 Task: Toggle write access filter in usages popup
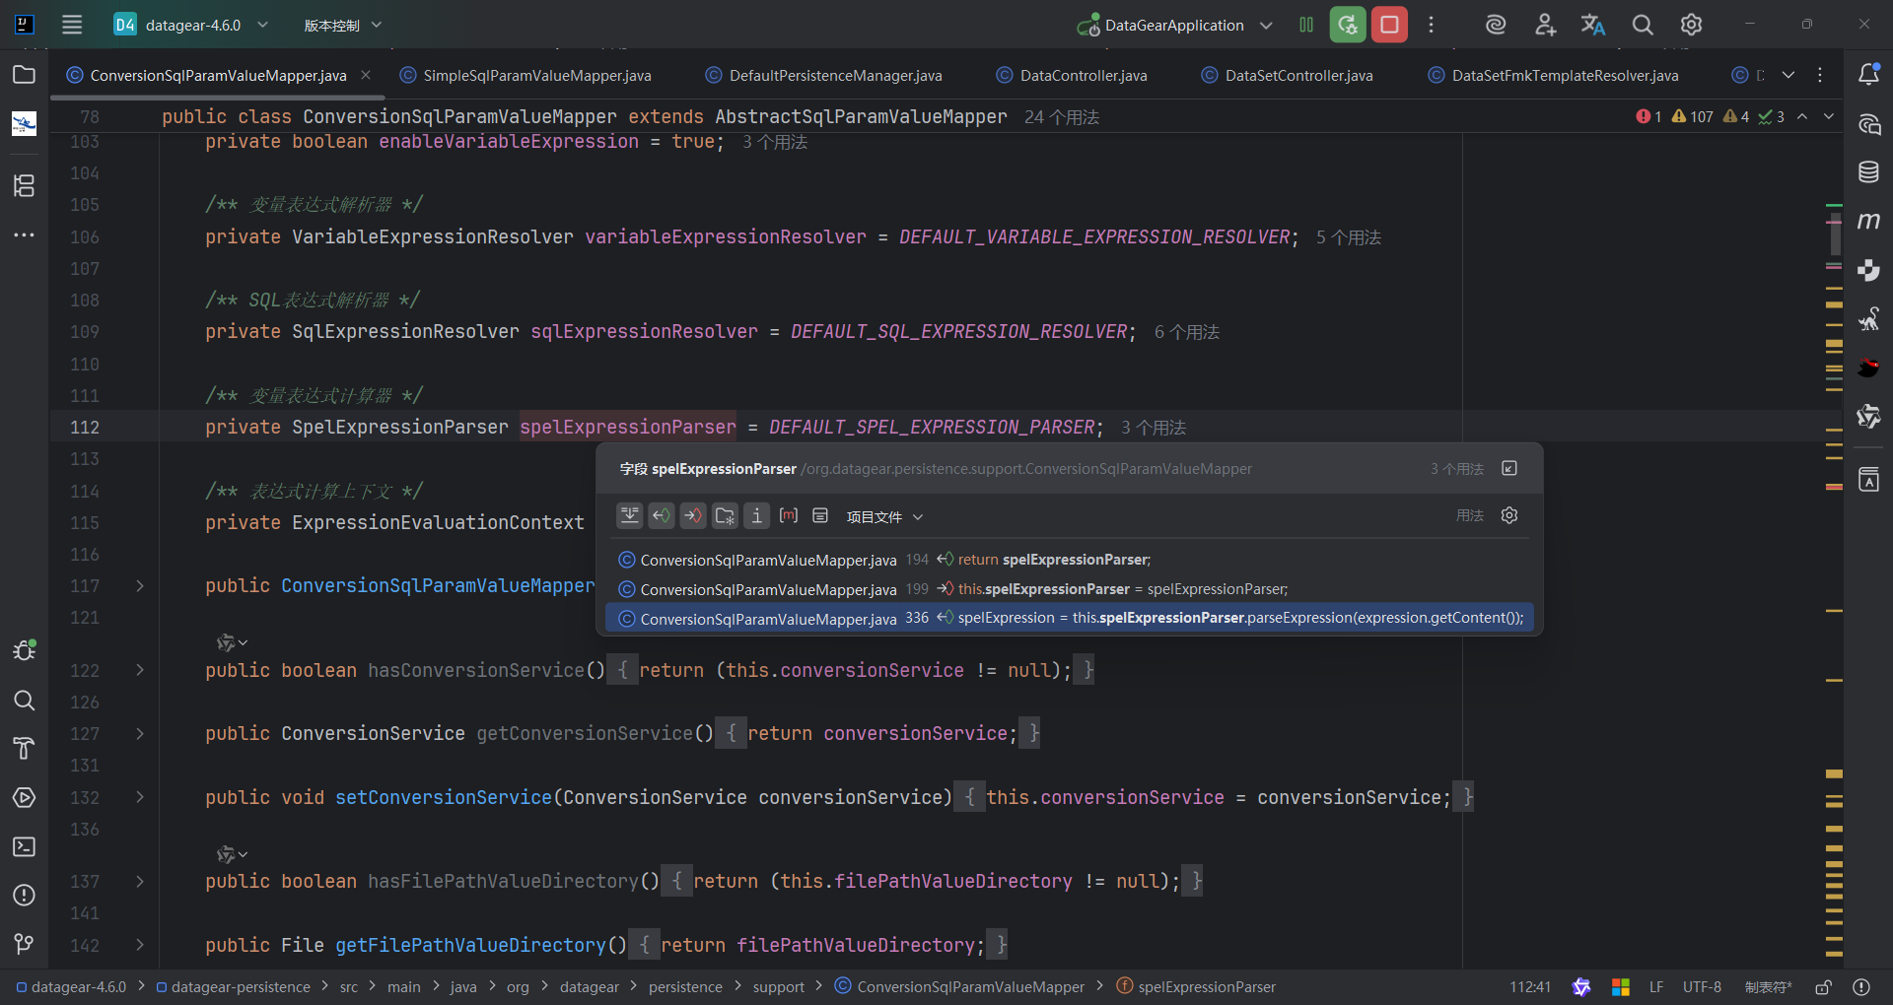pos(693,515)
